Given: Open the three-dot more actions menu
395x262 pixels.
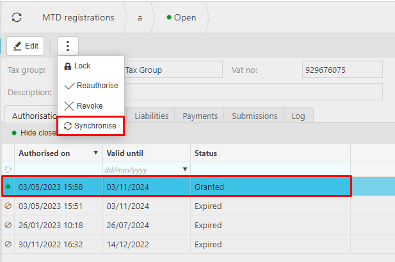Looking at the screenshot, I should (68, 46).
